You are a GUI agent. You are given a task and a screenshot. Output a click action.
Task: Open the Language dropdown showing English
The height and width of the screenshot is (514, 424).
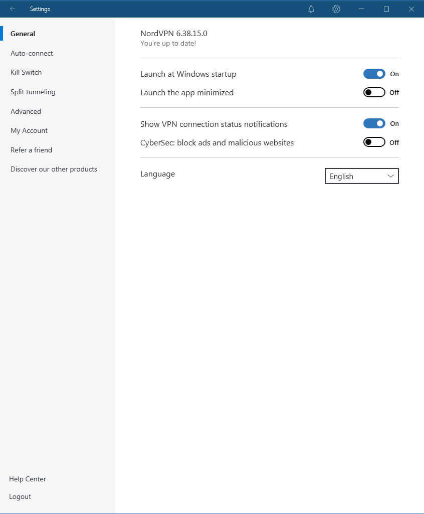pos(362,176)
